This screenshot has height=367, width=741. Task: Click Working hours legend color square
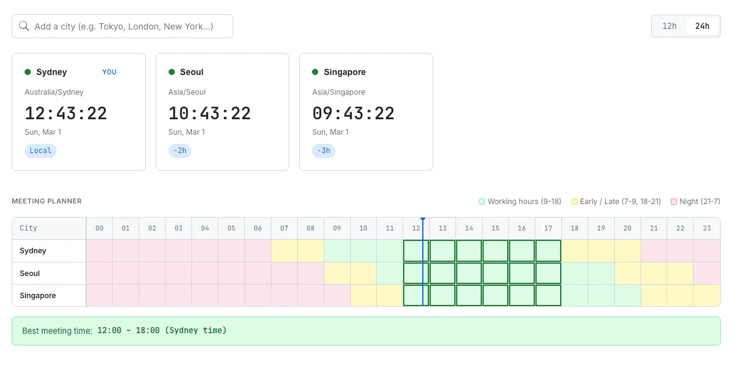point(481,201)
